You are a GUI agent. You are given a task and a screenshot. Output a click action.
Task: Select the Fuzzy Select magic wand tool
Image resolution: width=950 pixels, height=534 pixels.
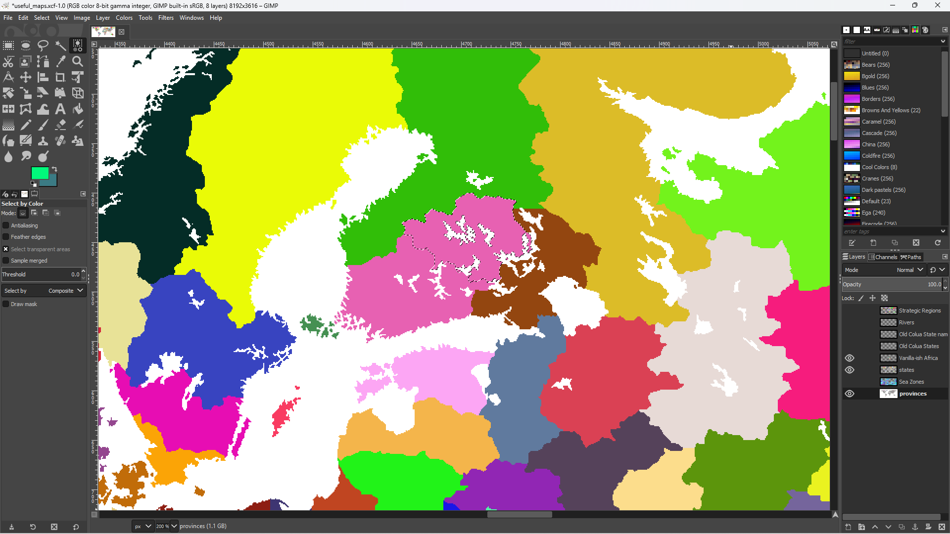60,46
